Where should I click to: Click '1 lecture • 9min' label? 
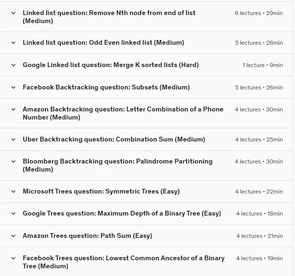tap(262, 65)
